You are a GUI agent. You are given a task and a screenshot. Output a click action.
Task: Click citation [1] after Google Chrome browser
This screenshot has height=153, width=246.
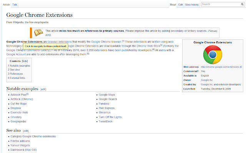(123, 41)
